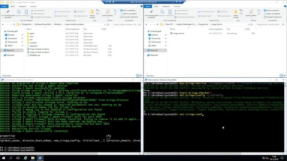The width and height of the screenshot is (287, 161).
Task: Select Modules in left breadcrumb path
Action: (58, 24)
